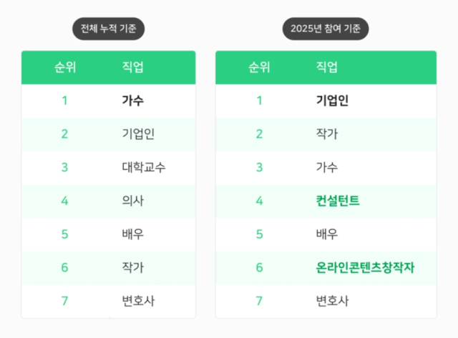Click 순위 header in the 2025 table
458x338 pixels.
click(259, 68)
